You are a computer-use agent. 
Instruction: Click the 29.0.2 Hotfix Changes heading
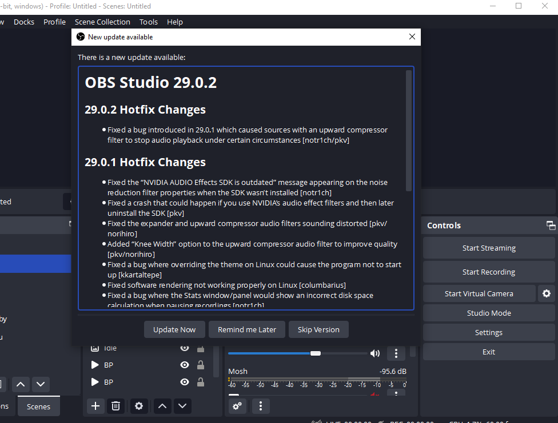[x=145, y=110]
